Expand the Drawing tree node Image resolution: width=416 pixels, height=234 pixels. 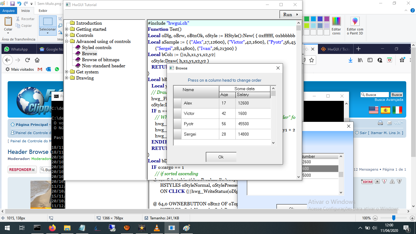point(67,78)
